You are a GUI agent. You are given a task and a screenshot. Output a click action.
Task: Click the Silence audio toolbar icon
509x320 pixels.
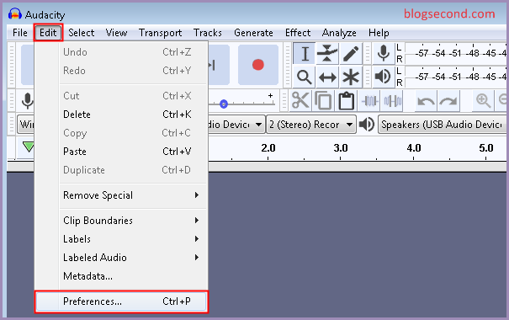(393, 101)
